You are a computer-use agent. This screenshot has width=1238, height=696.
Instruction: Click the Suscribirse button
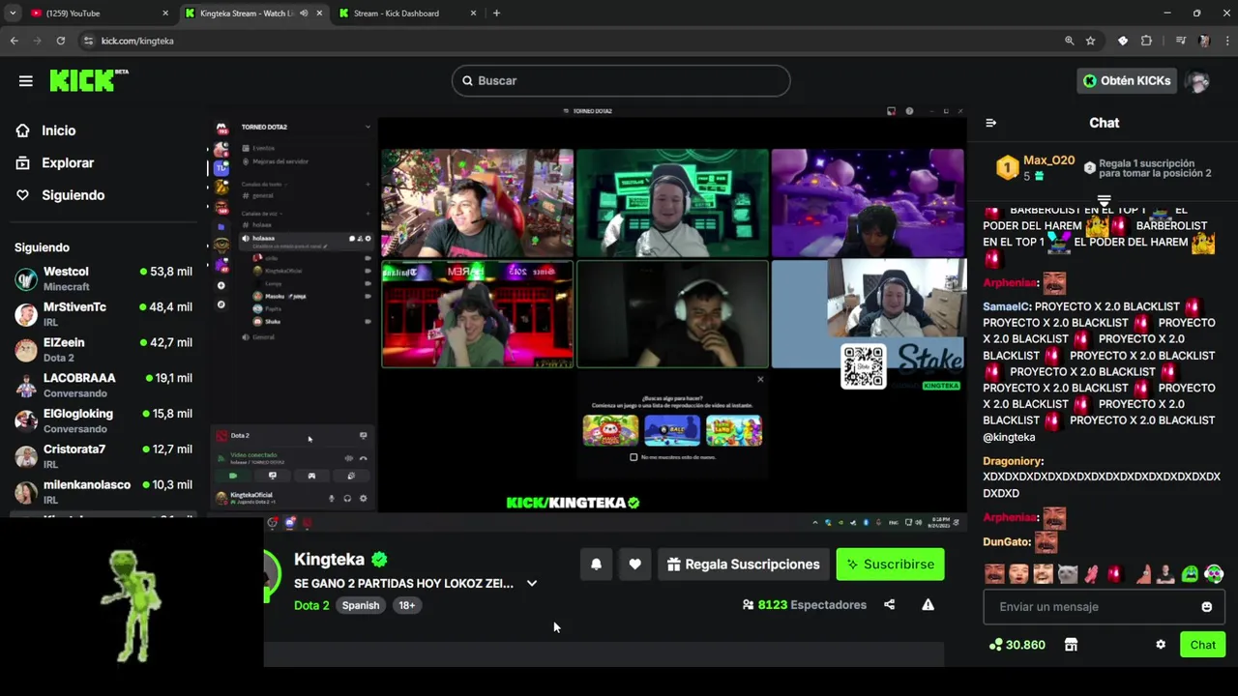point(890,565)
